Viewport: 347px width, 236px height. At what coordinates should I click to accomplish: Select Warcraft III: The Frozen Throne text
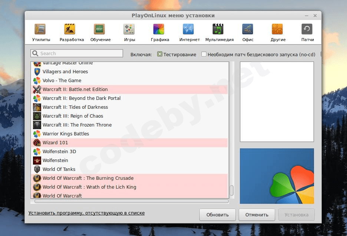[x=77, y=125]
